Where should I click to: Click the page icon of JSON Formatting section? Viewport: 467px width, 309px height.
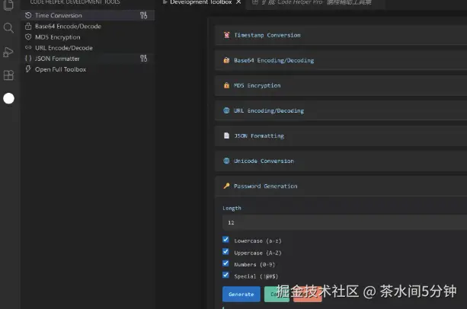point(227,135)
